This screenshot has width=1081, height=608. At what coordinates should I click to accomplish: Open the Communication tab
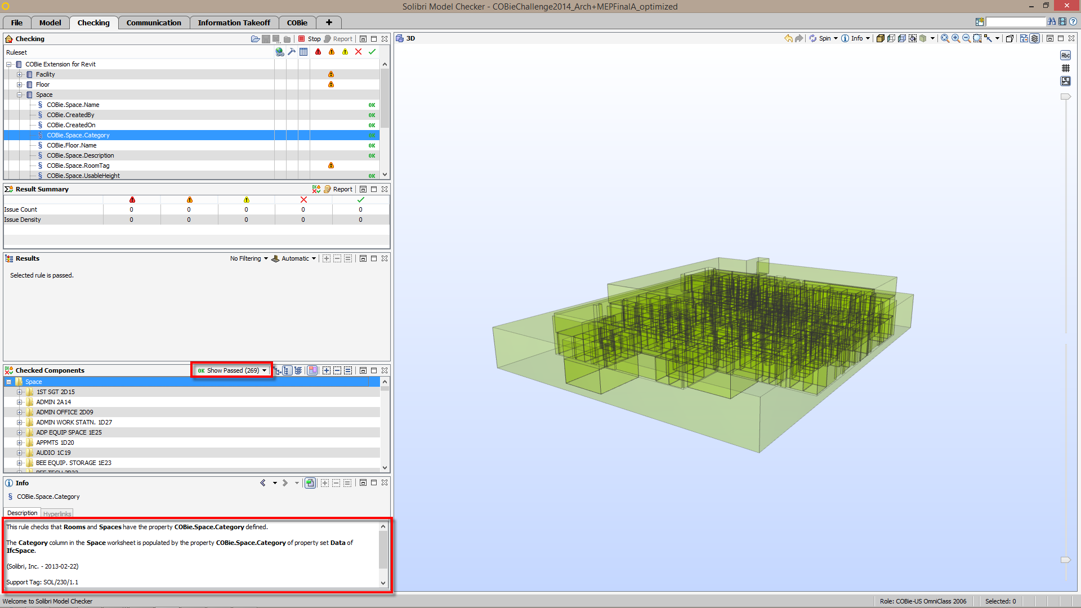tap(154, 23)
